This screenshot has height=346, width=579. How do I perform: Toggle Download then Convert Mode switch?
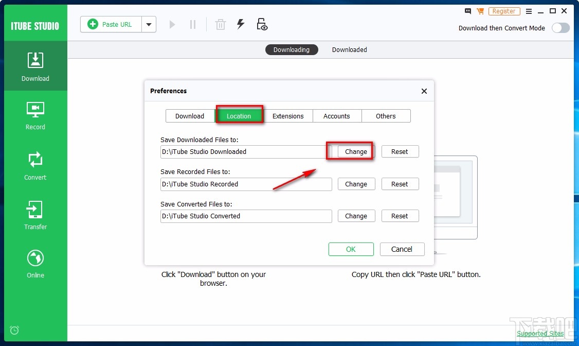pyautogui.click(x=560, y=28)
